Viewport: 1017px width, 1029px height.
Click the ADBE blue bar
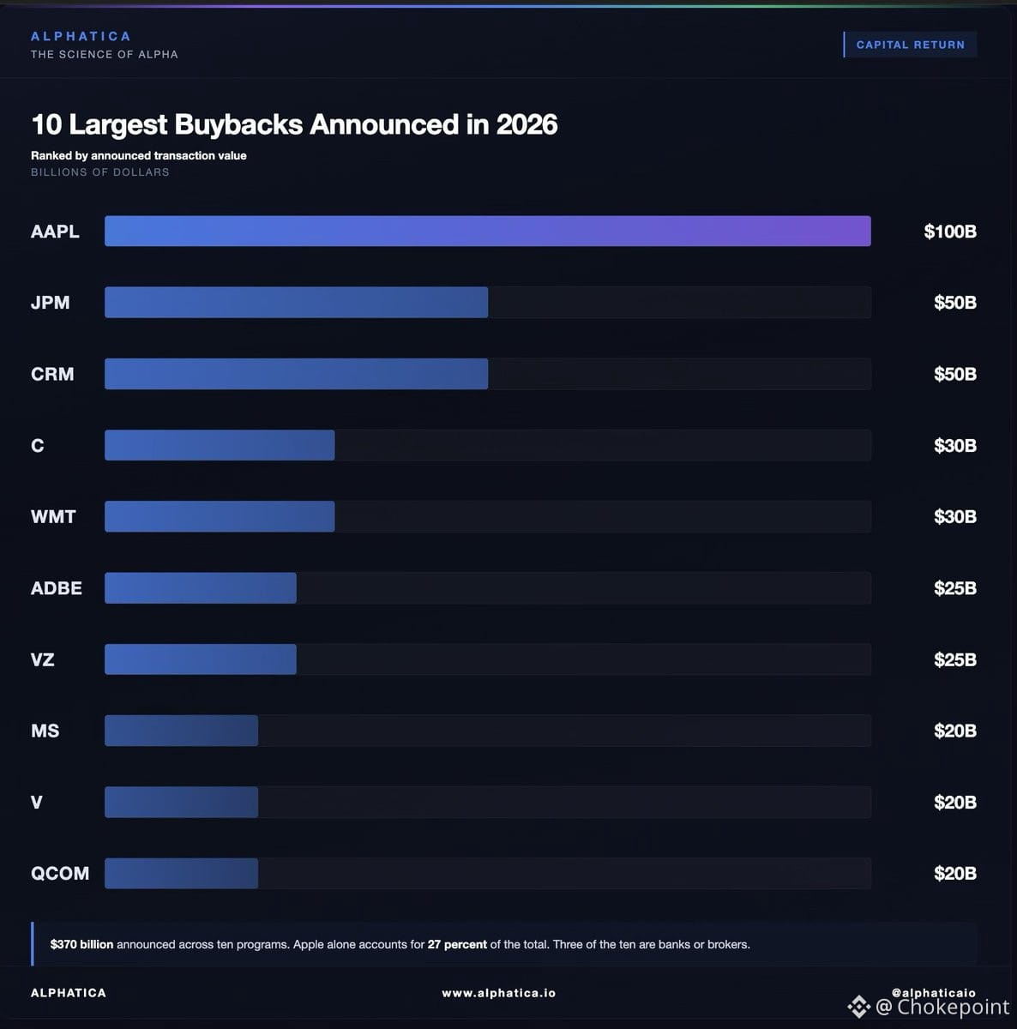point(201,588)
